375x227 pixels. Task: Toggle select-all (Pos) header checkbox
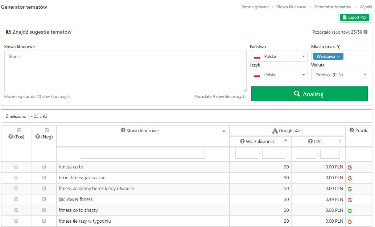[x=19, y=130]
